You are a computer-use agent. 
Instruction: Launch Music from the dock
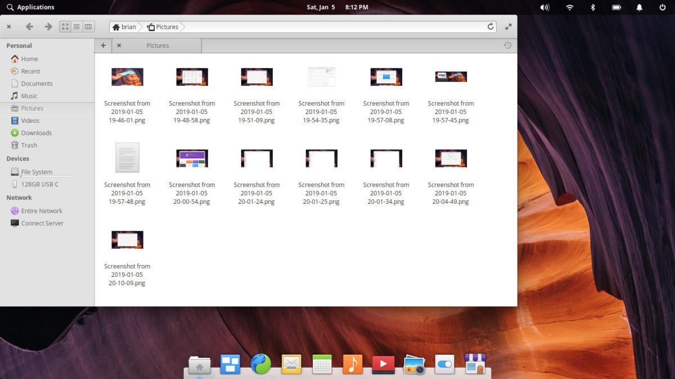(x=353, y=364)
